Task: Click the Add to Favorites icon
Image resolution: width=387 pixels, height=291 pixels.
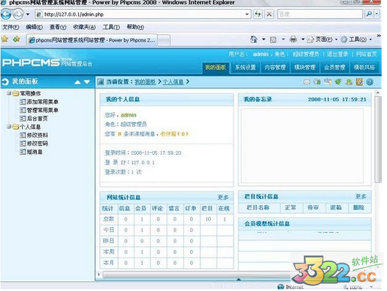Action: point(16,39)
